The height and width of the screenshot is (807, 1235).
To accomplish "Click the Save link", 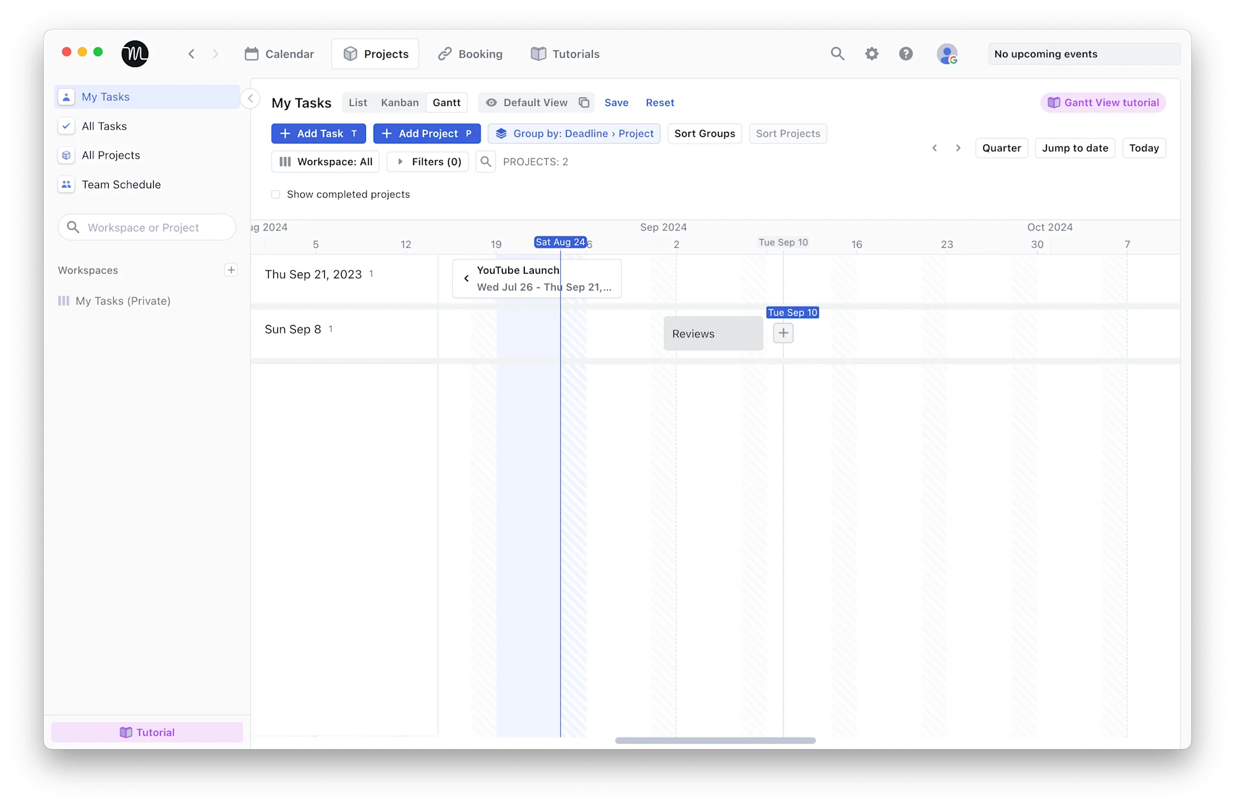I will tap(616, 102).
